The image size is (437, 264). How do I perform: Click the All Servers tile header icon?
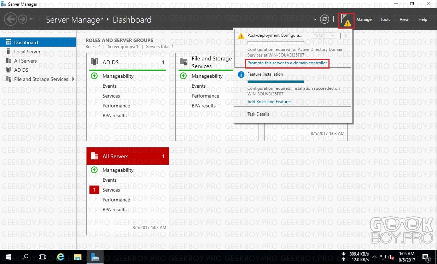coord(94,156)
